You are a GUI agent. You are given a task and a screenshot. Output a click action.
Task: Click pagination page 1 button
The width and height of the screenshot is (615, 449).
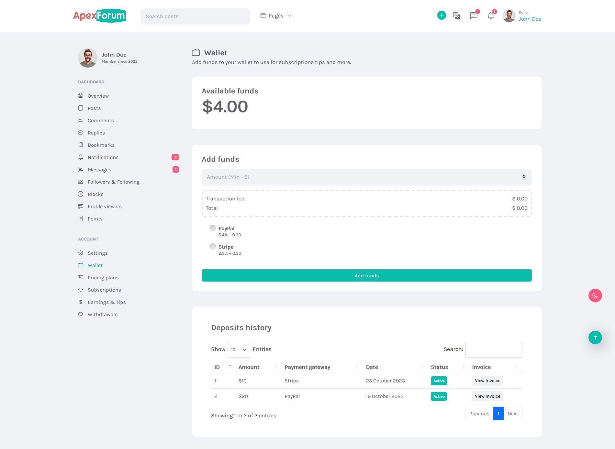498,413
